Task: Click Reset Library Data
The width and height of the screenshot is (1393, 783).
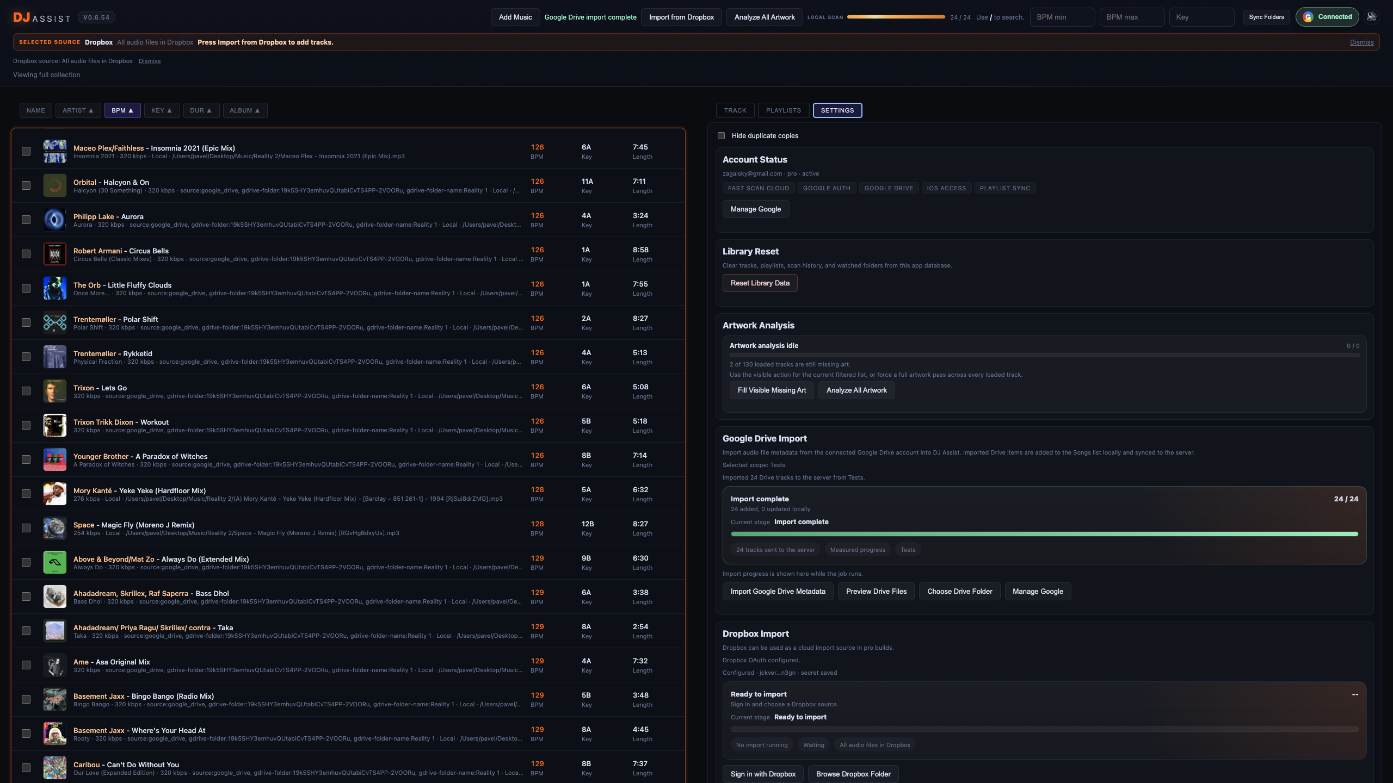Action: click(x=760, y=283)
